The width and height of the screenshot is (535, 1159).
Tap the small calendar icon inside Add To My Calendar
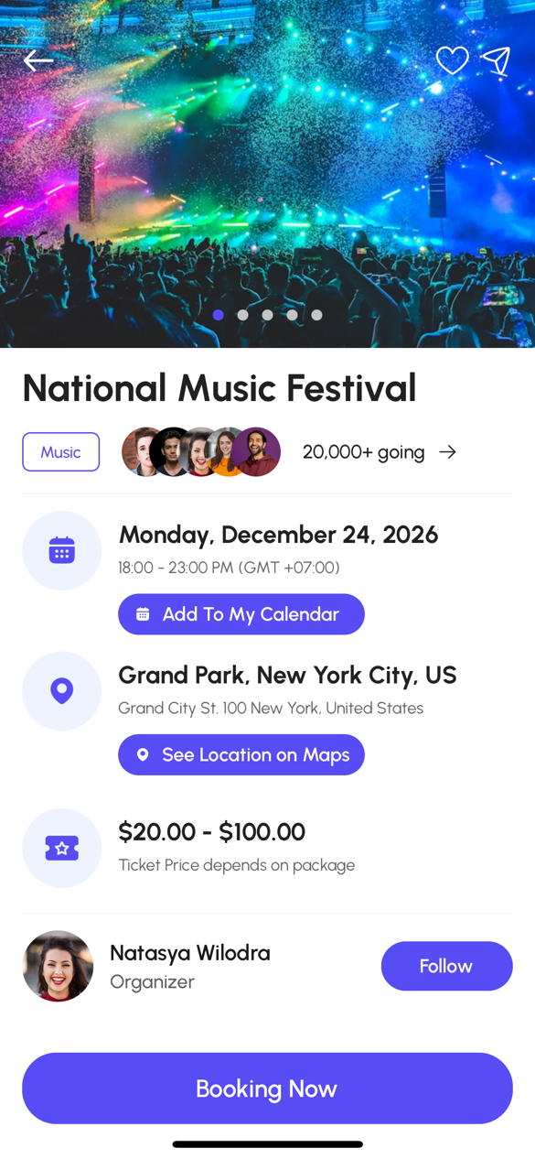pos(142,614)
